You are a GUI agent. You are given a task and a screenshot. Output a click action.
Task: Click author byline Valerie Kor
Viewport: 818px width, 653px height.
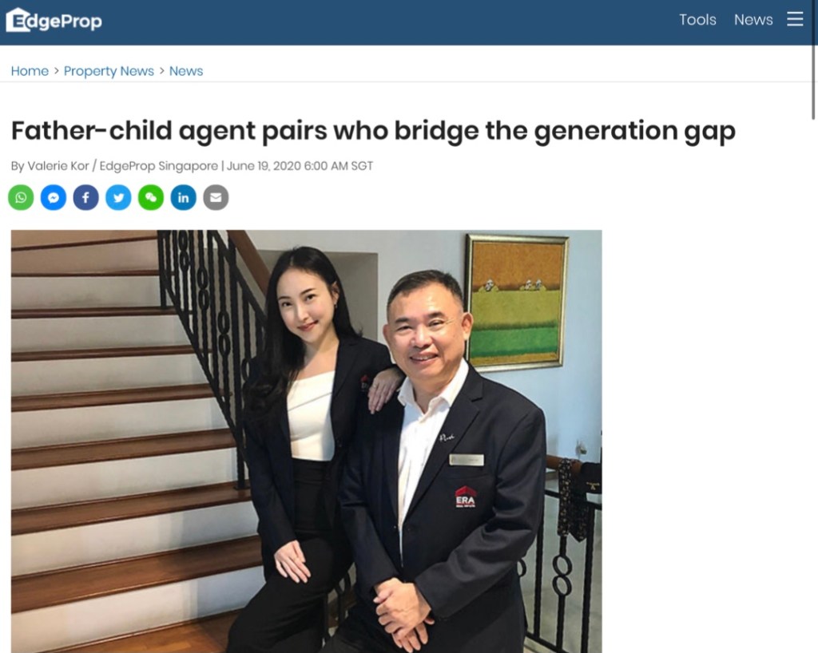click(x=58, y=166)
